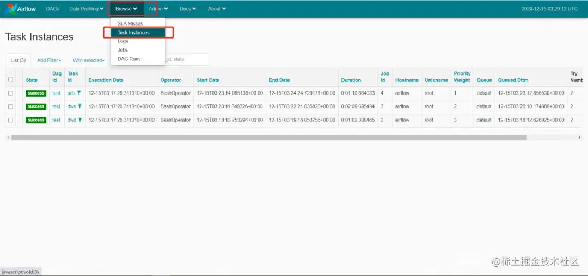Expand the Add Filter dropdown
Viewport: 588px width, 276px height.
click(49, 60)
